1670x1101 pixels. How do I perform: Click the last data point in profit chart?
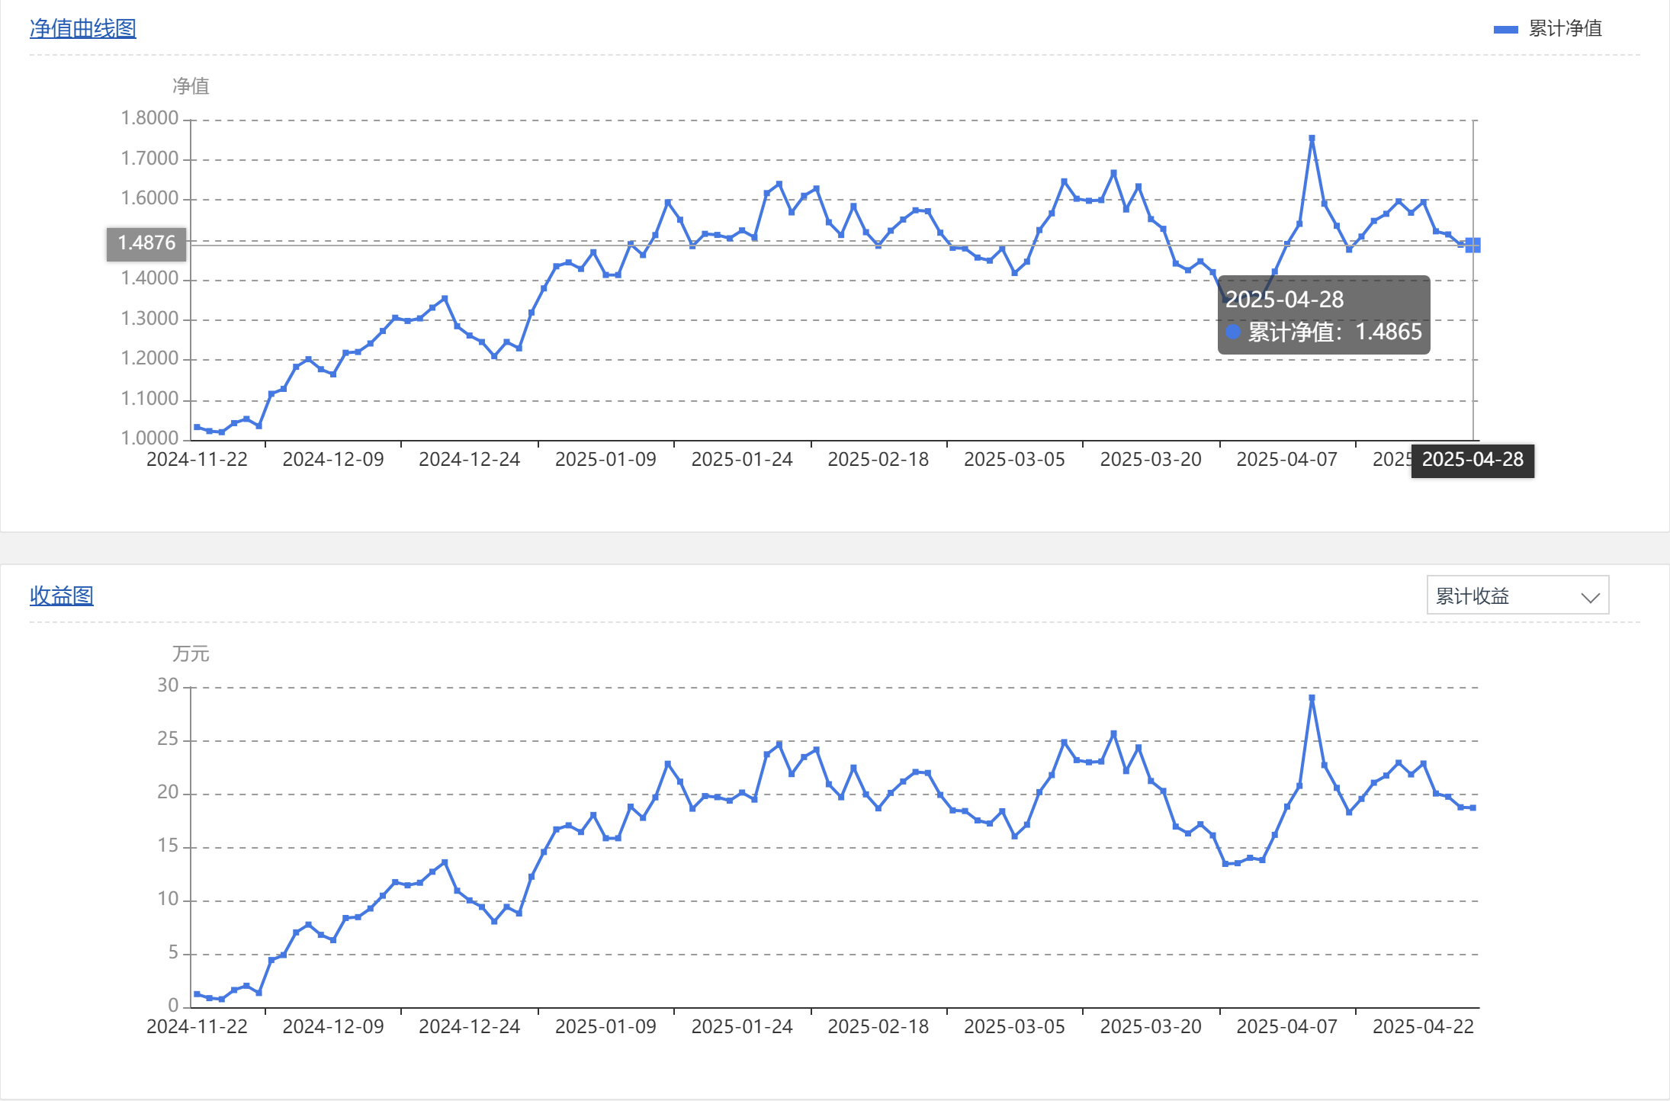(x=1472, y=807)
